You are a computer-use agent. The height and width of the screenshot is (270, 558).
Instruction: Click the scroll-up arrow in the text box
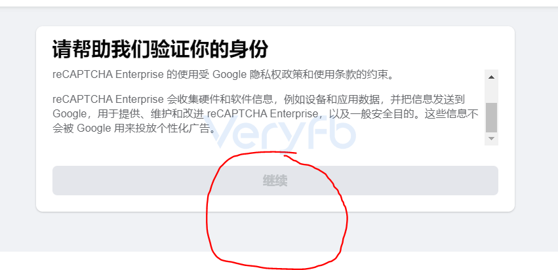[x=492, y=77]
